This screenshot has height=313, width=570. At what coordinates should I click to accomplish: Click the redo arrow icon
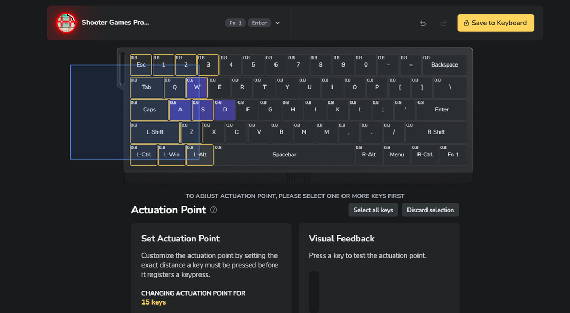(443, 23)
